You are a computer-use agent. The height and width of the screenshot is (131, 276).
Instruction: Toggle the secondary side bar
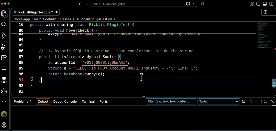click(271, 4)
